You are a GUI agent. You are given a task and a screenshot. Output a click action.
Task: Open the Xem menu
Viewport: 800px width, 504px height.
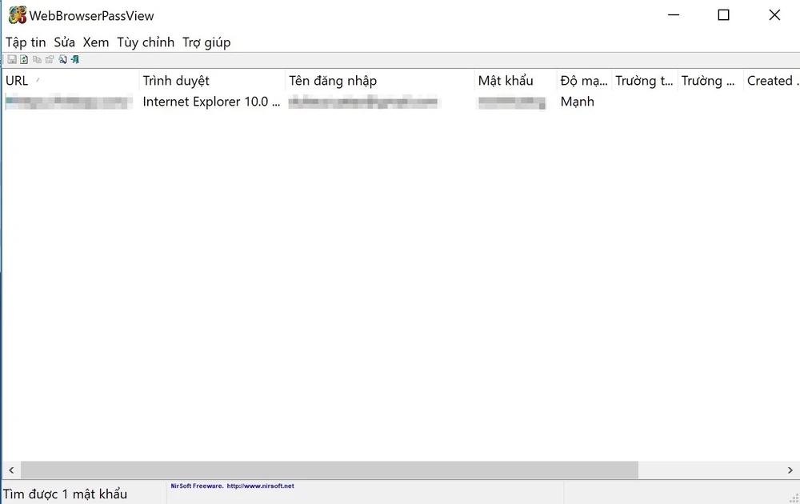point(95,42)
